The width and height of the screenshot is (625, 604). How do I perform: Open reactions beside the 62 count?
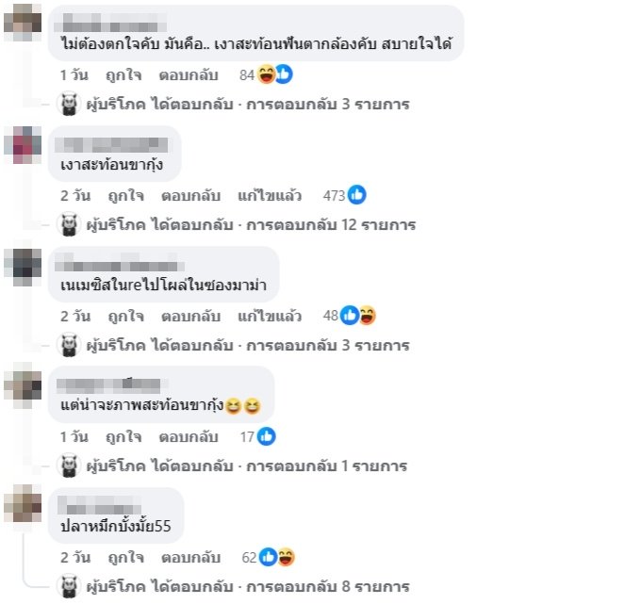pyautogui.click(x=277, y=557)
